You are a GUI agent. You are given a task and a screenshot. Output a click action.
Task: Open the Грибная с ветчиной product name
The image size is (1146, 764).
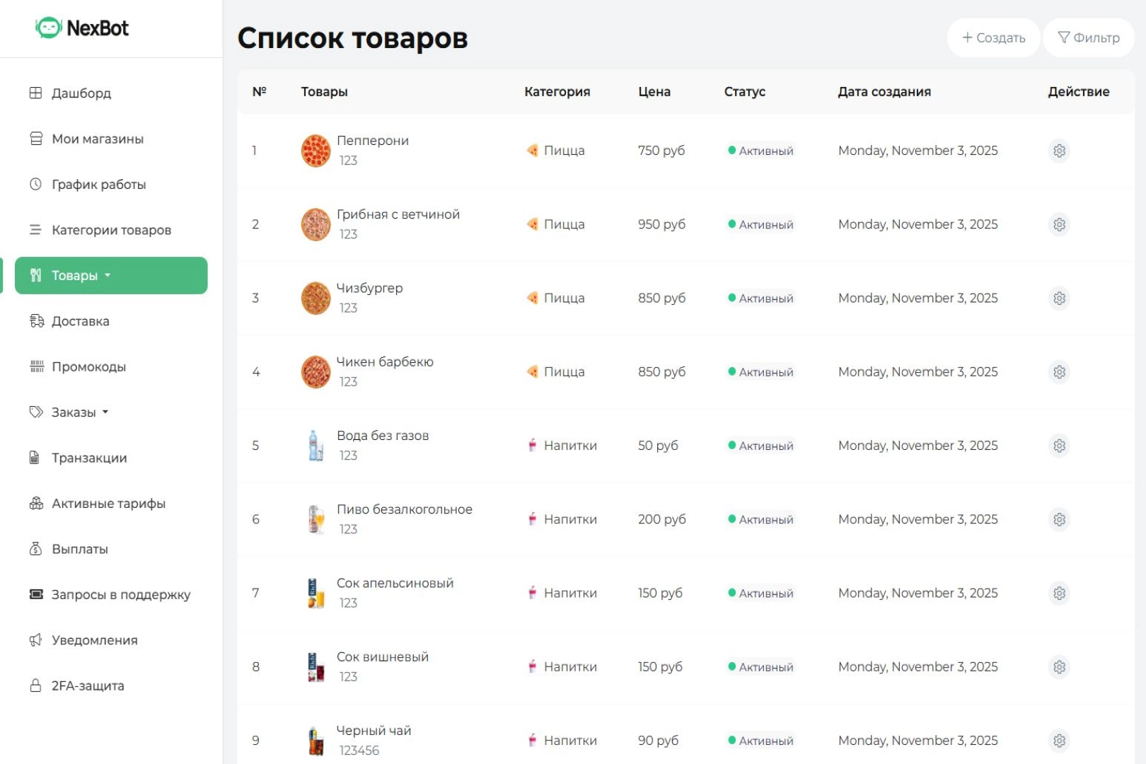(x=398, y=214)
